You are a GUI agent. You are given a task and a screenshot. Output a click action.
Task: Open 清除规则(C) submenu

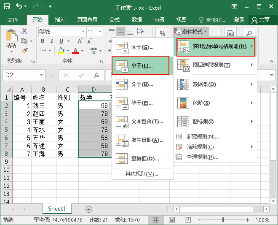click(216, 147)
